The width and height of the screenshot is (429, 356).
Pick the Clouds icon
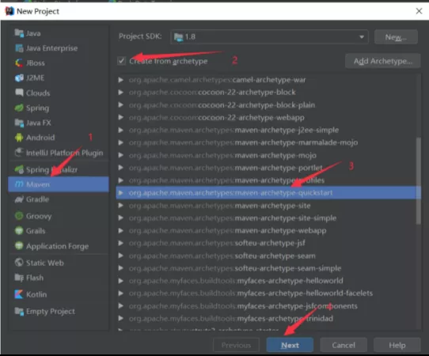point(19,93)
